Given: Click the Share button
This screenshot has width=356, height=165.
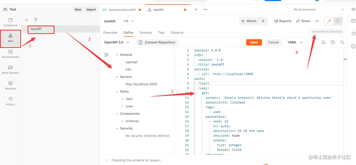Looking at the screenshot, I should click(x=303, y=21).
